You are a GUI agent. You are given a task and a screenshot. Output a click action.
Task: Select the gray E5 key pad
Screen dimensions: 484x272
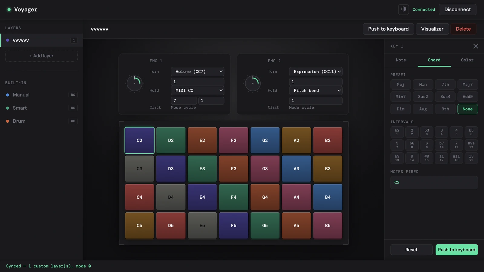(x=202, y=225)
